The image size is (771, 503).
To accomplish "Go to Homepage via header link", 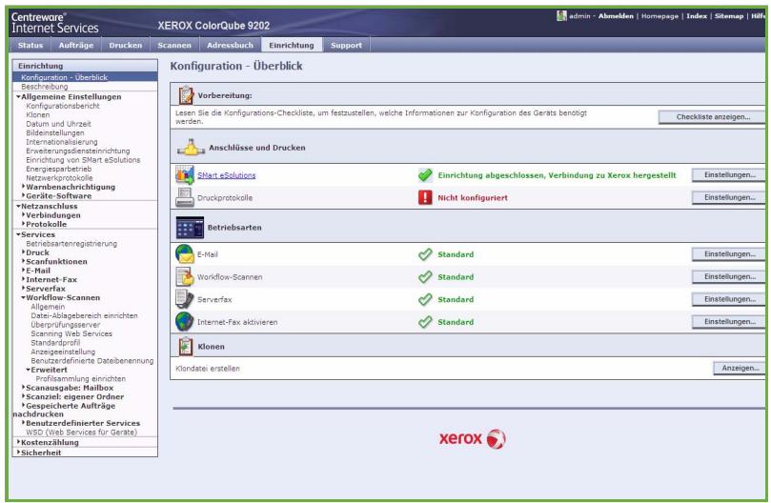I will click(659, 16).
